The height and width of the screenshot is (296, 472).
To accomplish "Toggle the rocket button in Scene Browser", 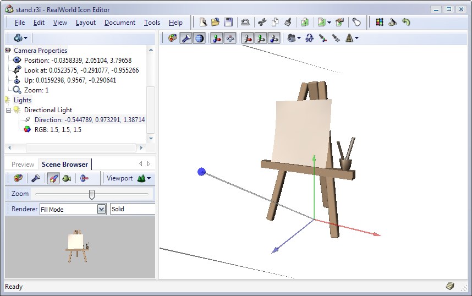I will tap(53, 178).
